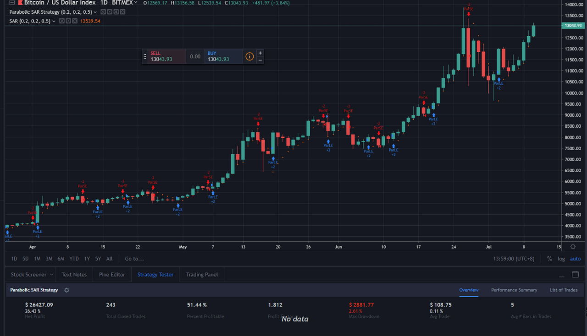Toggle visibility of SAR indicator eye icon
587x336 pixels.
coord(62,21)
